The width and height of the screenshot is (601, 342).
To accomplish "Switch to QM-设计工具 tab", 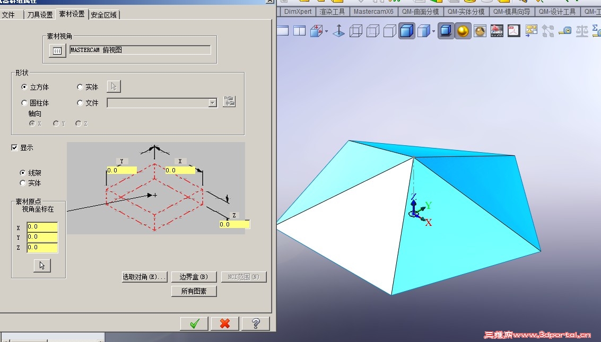I will [558, 12].
